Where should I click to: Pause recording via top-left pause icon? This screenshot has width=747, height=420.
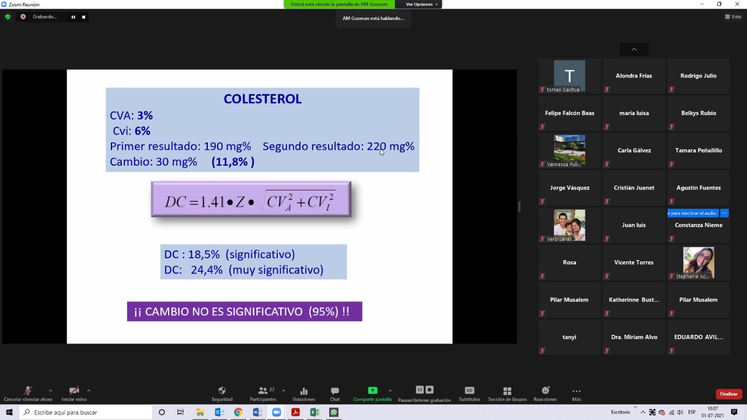tap(74, 17)
